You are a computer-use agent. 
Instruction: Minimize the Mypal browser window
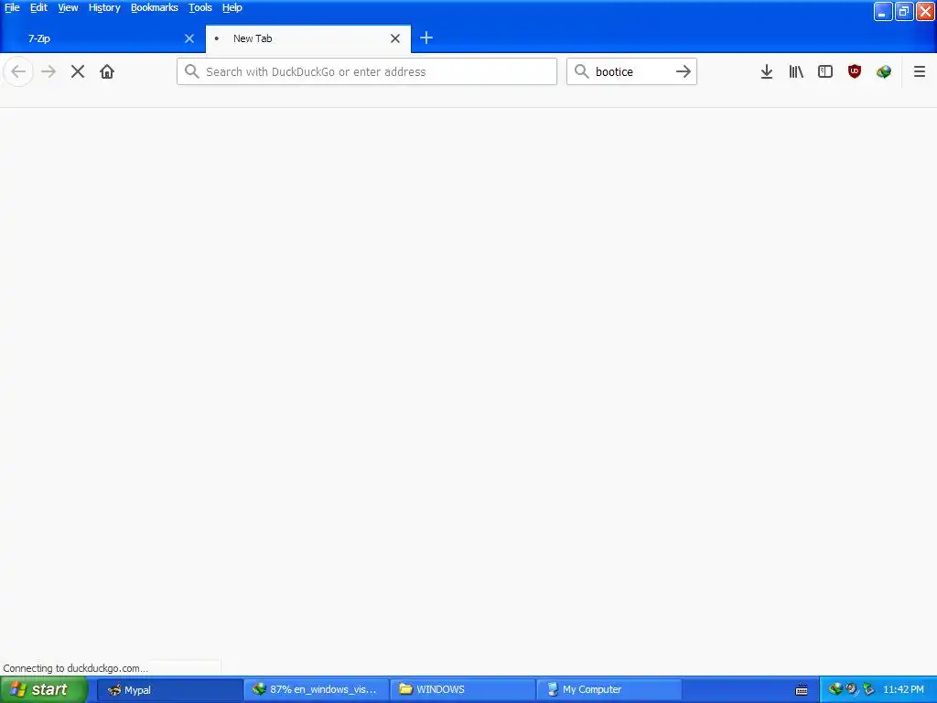pos(883,11)
